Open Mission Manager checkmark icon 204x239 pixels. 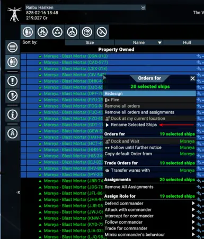[x=12, y=95]
